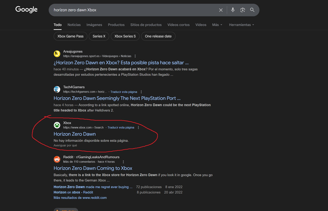
Task: Click the tech4gamers.com URL breadcrumb
Action: 85,92
